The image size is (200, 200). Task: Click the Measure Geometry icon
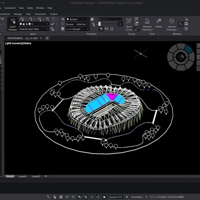click(147, 21)
